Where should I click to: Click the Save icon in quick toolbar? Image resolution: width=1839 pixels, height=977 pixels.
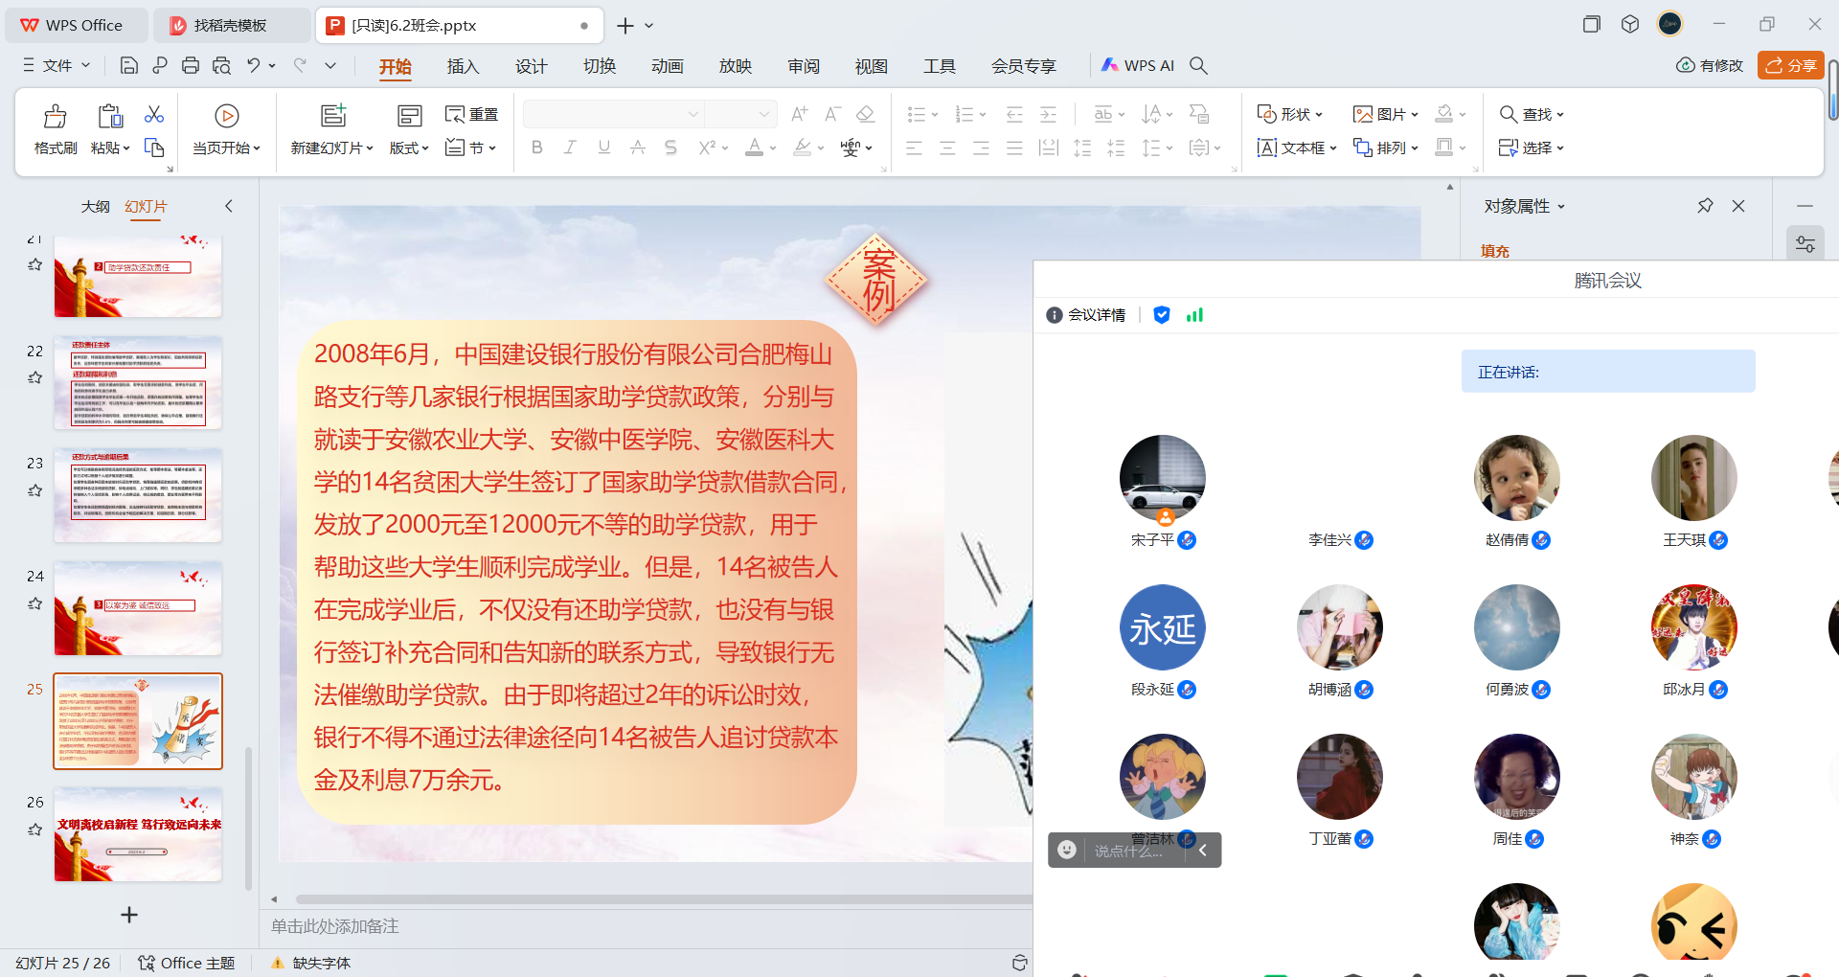pyautogui.click(x=129, y=65)
